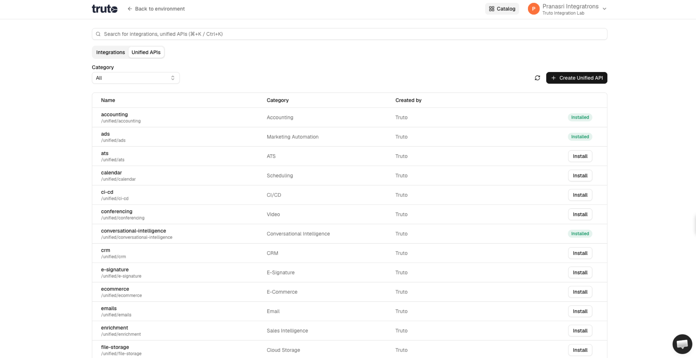The image size is (696, 358).
Task: Open the e-signature API name
Action: coord(115,269)
